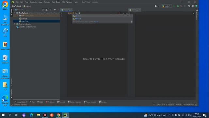Viewport: 209px width, 118px height.
Task: Open the VCS menu
Action: point(63,2)
